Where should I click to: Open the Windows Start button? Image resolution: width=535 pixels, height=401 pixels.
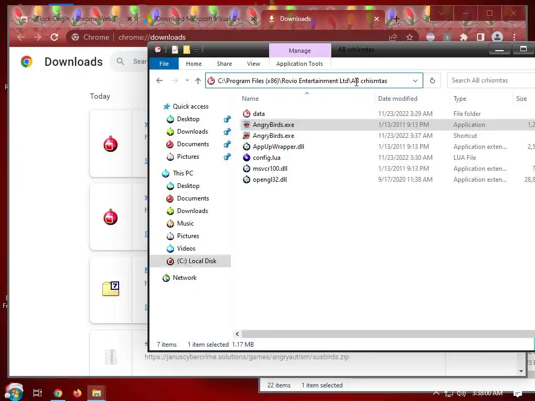[x=14, y=392]
